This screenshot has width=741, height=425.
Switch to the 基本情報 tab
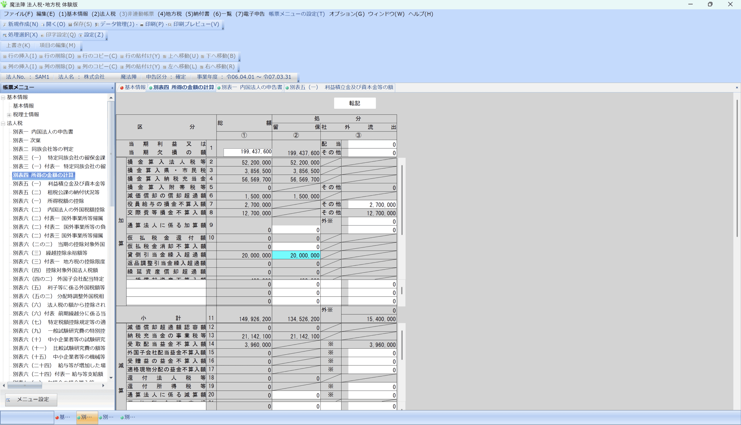(x=133, y=87)
